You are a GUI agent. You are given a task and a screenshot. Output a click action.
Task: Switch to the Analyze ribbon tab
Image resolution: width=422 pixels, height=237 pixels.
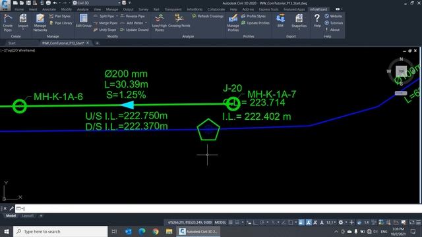pyautogui.click(x=82, y=9)
